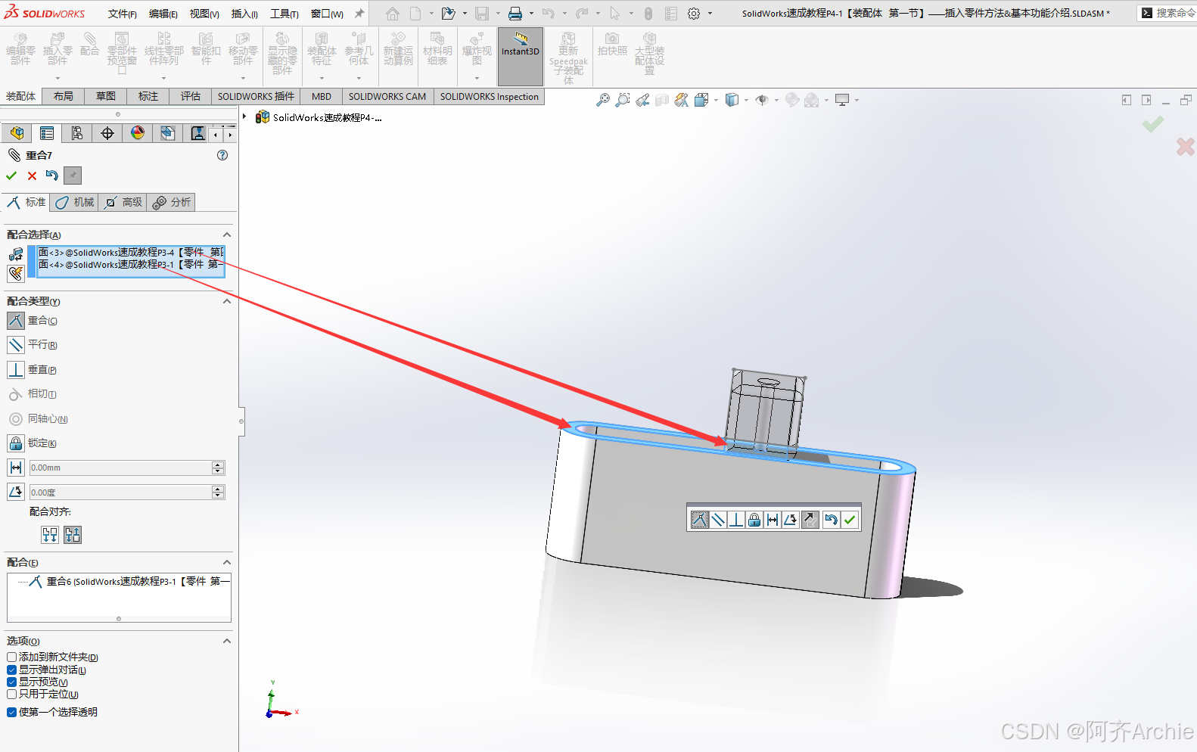The width and height of the screenshot is (1197, 752).
Task: Click the Print icon in top toolbar
Action: (x=515, y=14)
